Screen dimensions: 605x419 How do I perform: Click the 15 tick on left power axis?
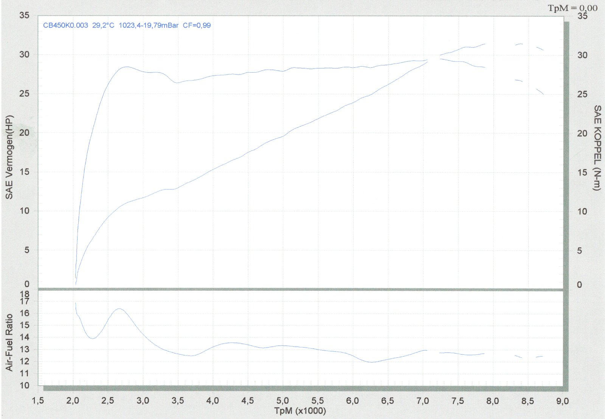[x=24, y=172]
